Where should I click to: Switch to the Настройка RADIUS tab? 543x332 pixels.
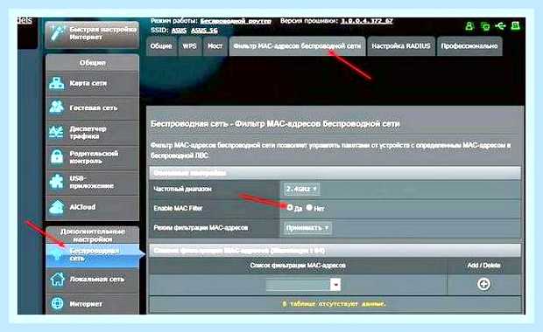point(400,46)
